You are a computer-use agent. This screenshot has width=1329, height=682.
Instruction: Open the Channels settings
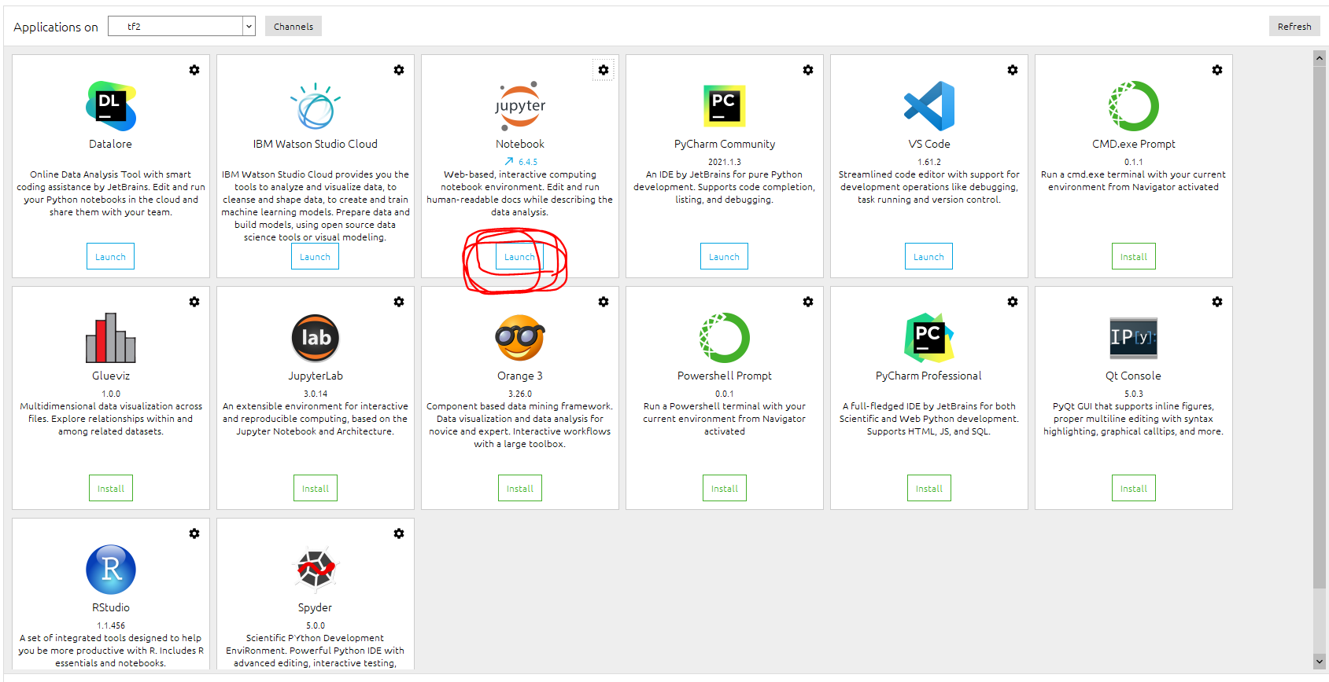[293, 26]
